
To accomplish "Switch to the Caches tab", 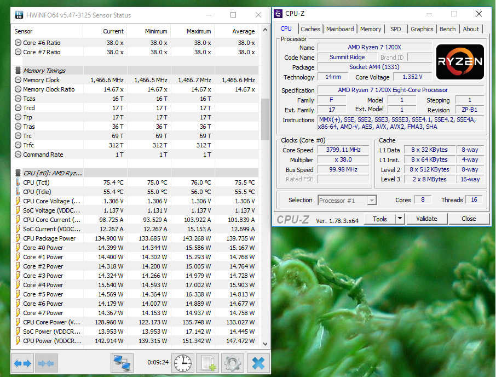I will (x=310, y=29).
